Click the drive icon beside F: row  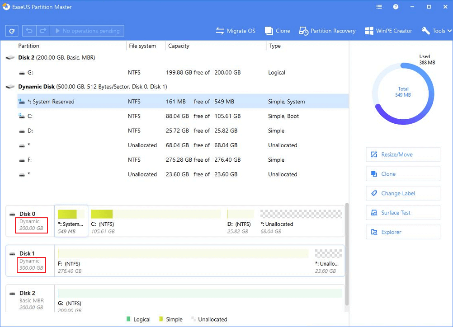tap(22, 160)
